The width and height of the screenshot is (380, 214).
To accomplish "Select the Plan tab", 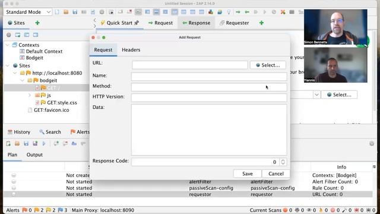I will click(x=12, y=155).
